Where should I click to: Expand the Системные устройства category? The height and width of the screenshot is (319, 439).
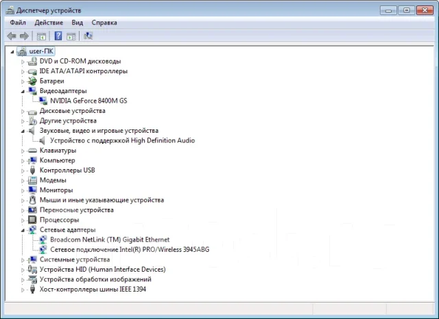point(23,260)
